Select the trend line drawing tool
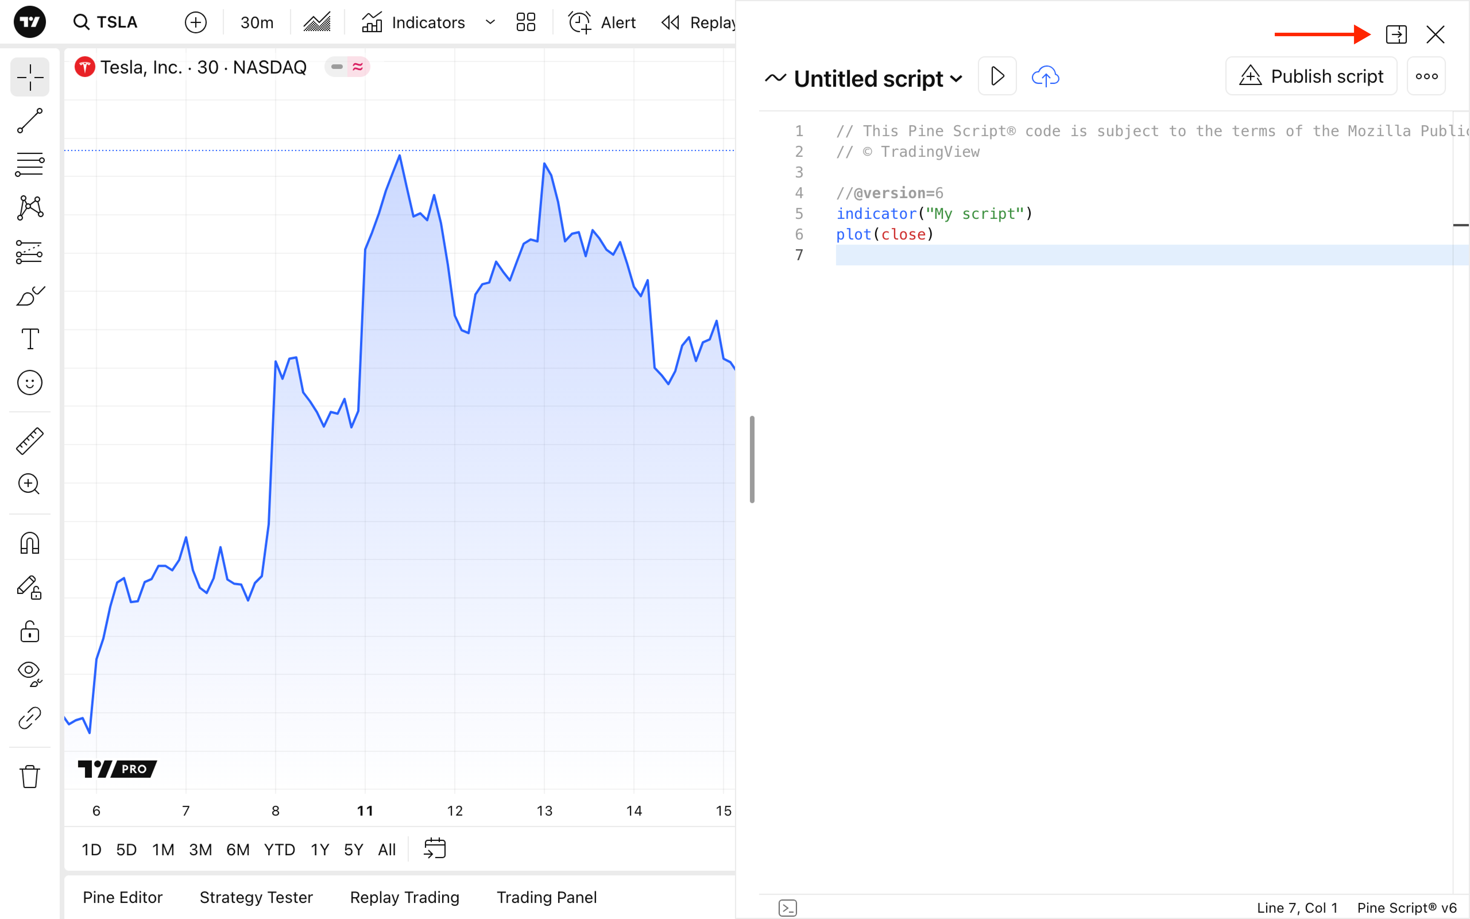The height and width of the screenshot is (919, 1470). [x=29, y=120]
